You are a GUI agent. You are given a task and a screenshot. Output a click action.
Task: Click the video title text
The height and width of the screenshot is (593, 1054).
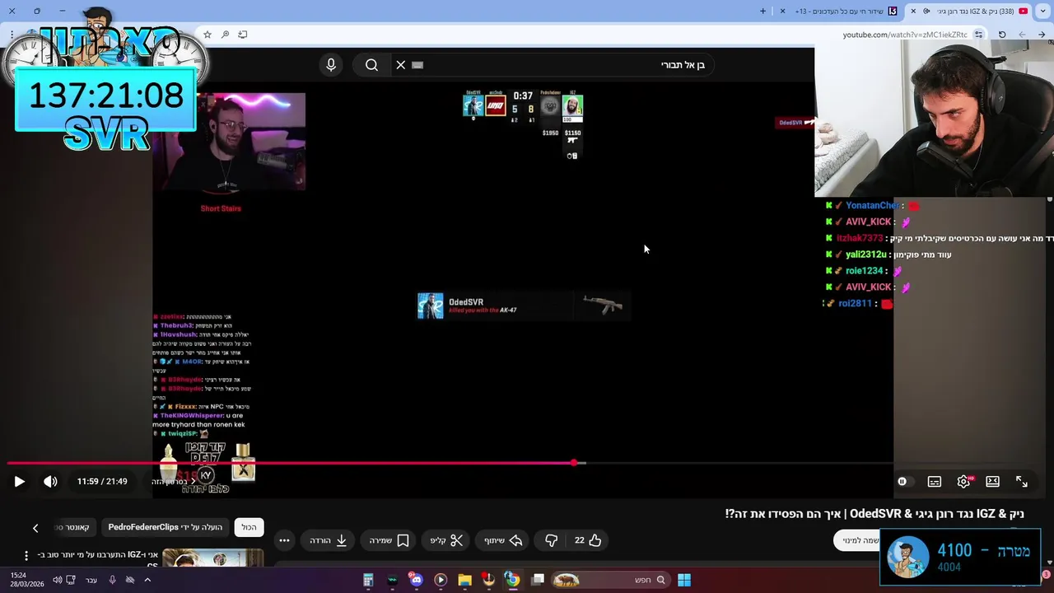[x=874, y=514]
